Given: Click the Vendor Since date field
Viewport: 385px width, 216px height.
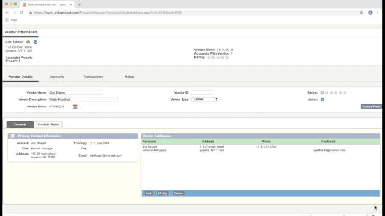Looking at the screenshot, I should coord(60,107).
